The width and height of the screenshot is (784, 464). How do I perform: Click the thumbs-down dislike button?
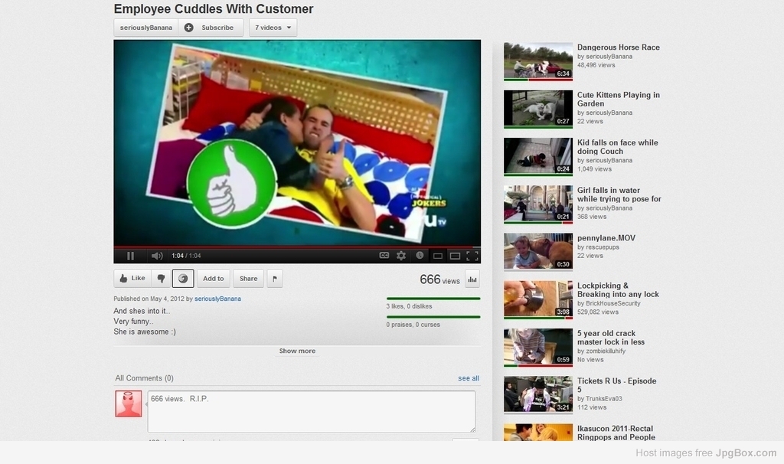[161, 279]
